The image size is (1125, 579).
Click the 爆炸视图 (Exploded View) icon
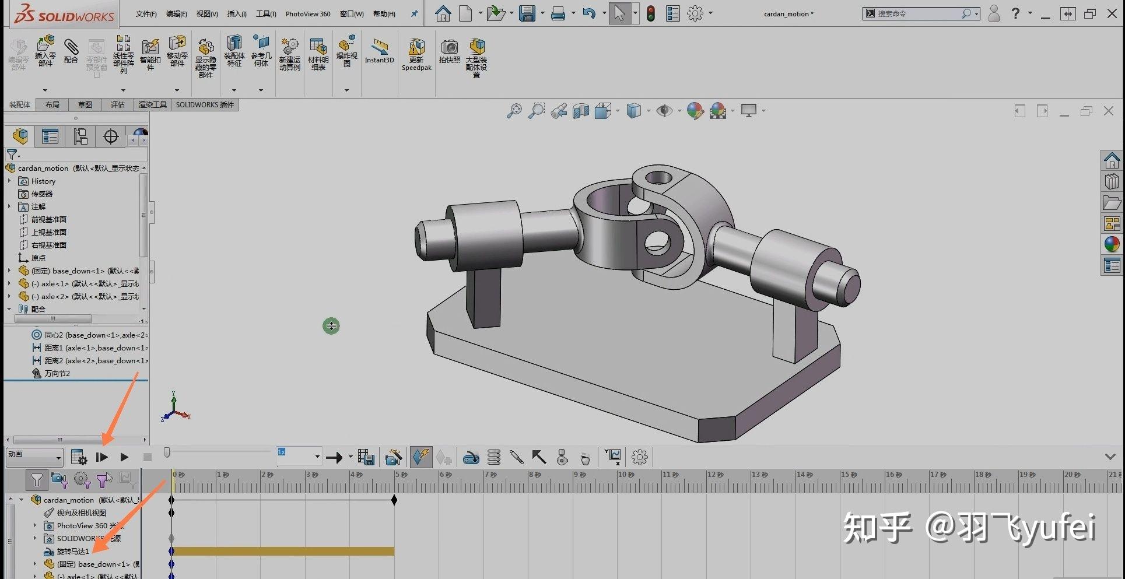pyautogui.click(x=346, y=52)
